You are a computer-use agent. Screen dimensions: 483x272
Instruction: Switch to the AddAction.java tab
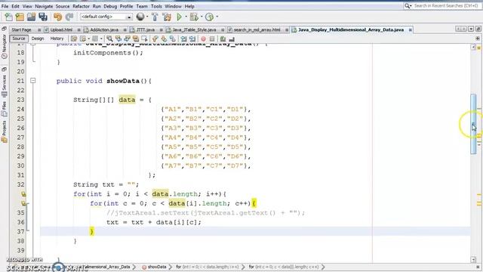104,30
